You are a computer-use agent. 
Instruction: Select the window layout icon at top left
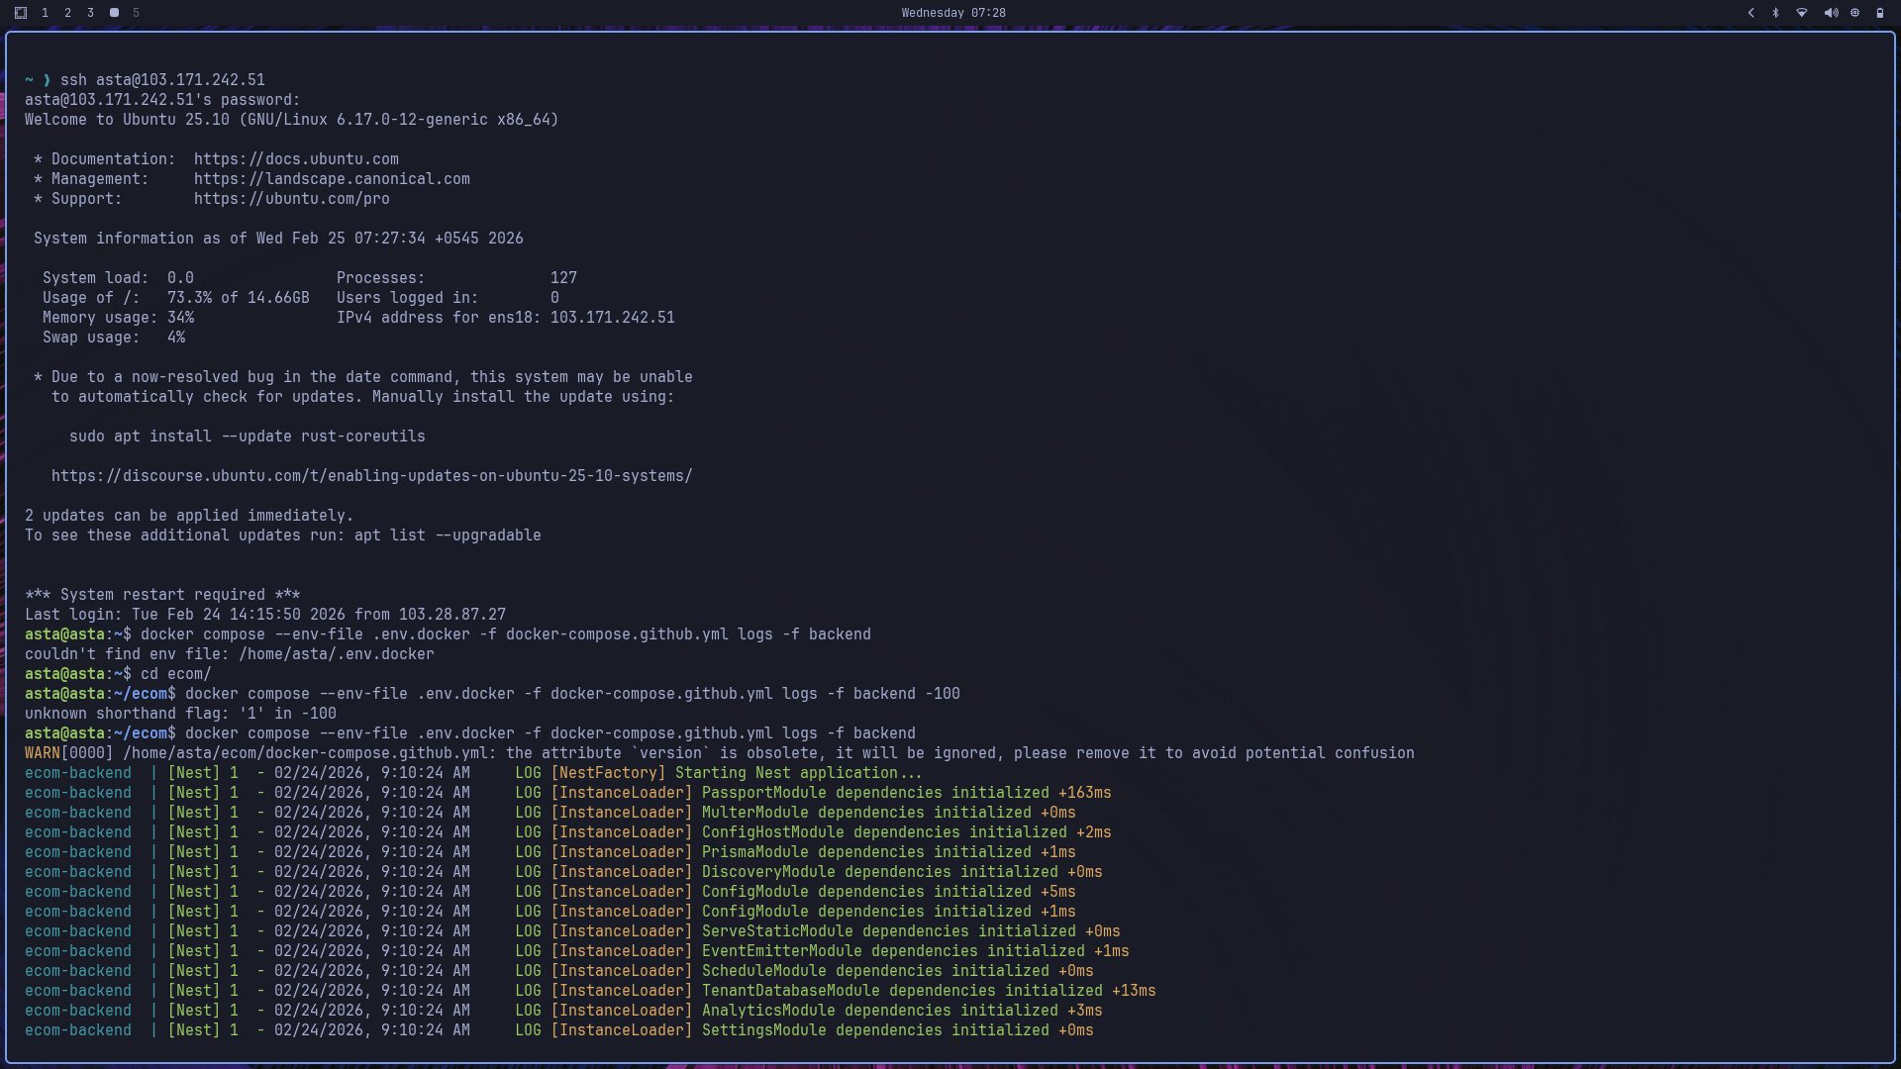pos(22,13)
